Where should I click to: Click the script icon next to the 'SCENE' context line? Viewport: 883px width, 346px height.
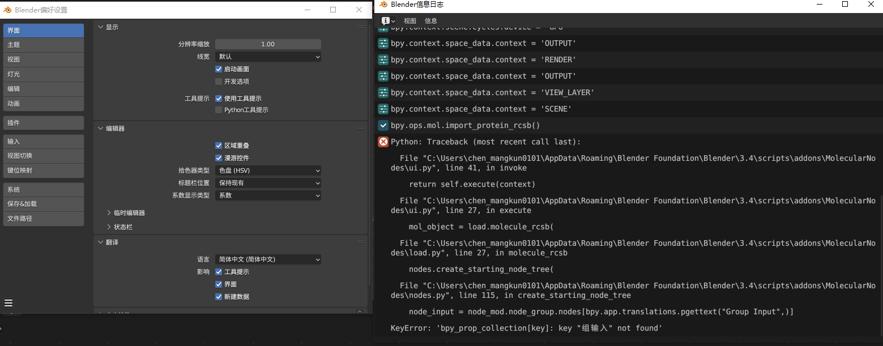(383, 109)
